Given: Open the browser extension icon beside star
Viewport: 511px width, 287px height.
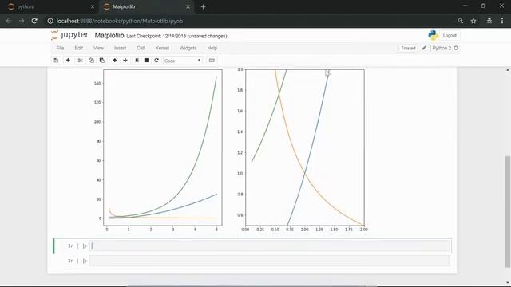Looking at the screenshot, I should (489, 21).
